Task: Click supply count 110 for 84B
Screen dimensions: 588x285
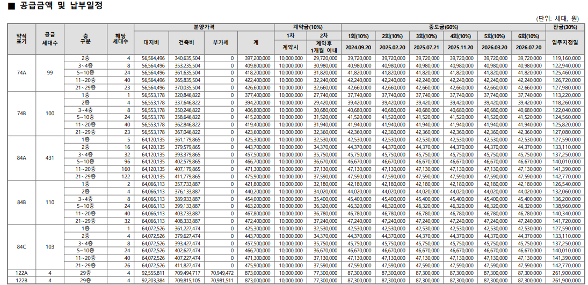Action: point(50,202)
